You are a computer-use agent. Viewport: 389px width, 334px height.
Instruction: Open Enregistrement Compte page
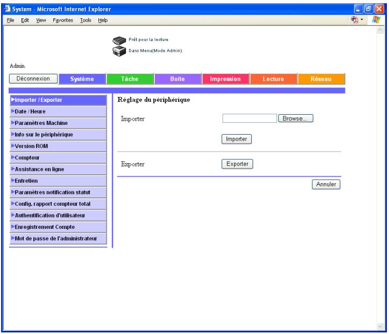pos(58,227)
